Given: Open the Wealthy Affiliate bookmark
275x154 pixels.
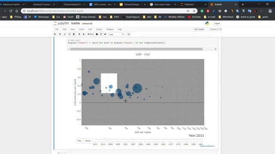Looking at the screenshot, I should [x=174, y=17].
